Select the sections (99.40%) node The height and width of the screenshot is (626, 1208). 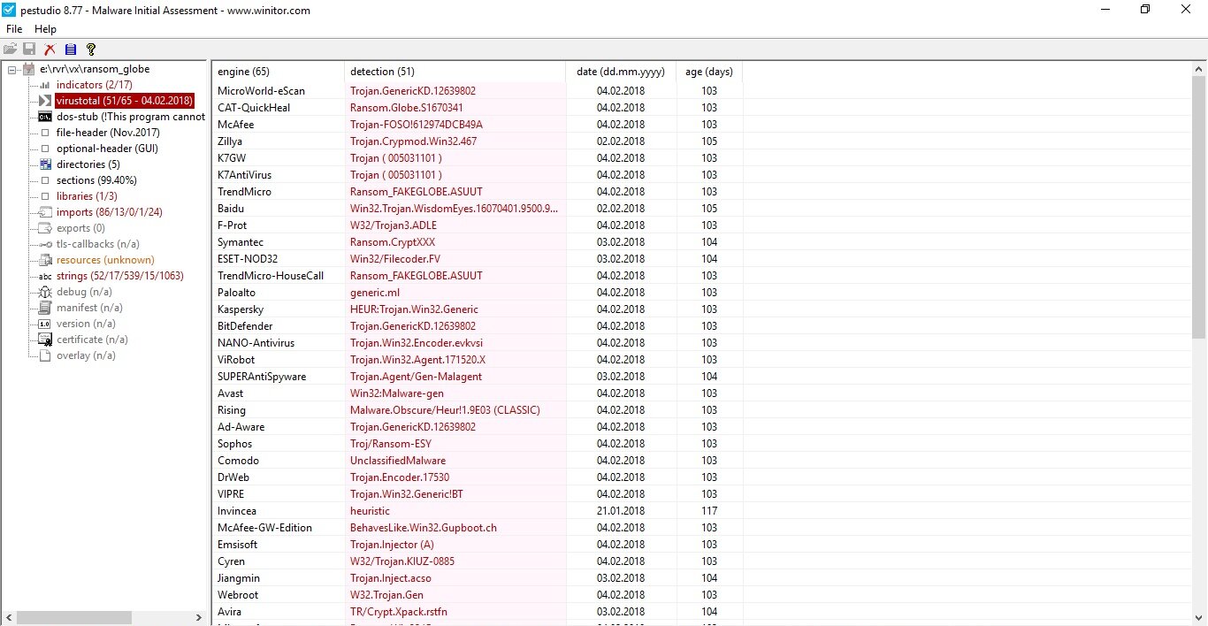(96, 180)
